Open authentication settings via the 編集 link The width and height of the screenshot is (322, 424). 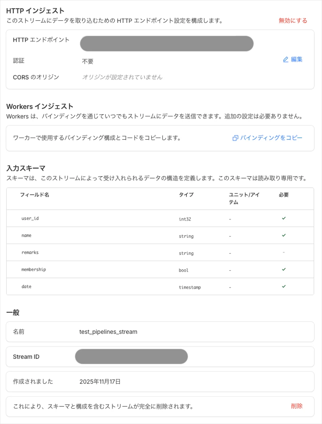297,59
